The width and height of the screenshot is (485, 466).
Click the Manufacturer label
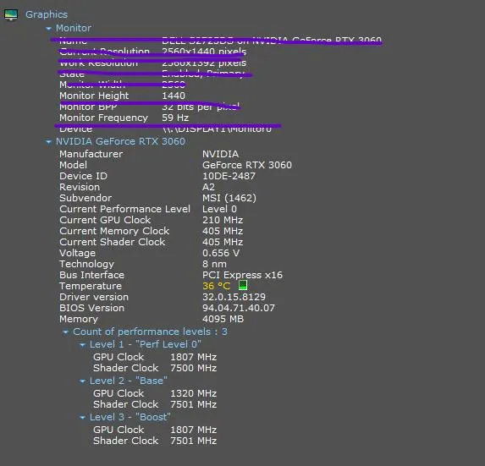coord(91,154)
